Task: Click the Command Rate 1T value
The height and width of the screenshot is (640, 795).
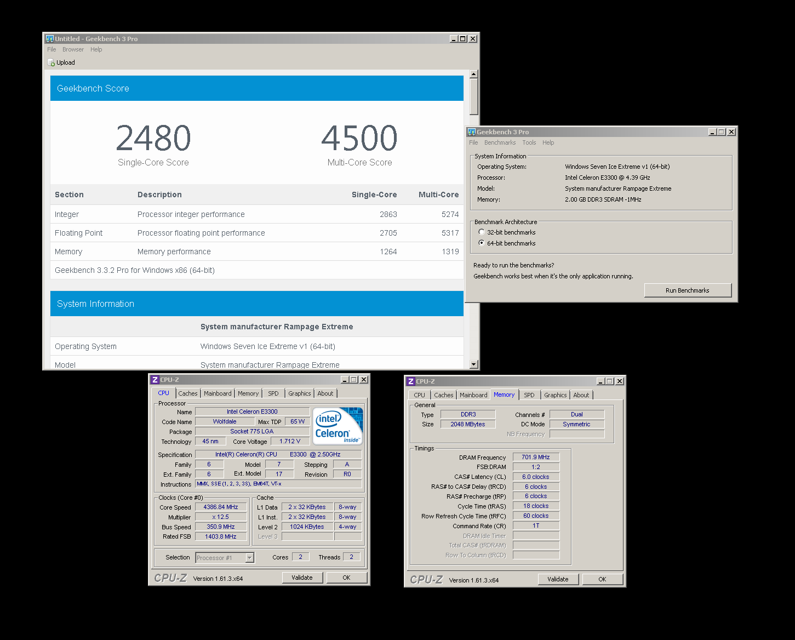Action: pos(536,525)
